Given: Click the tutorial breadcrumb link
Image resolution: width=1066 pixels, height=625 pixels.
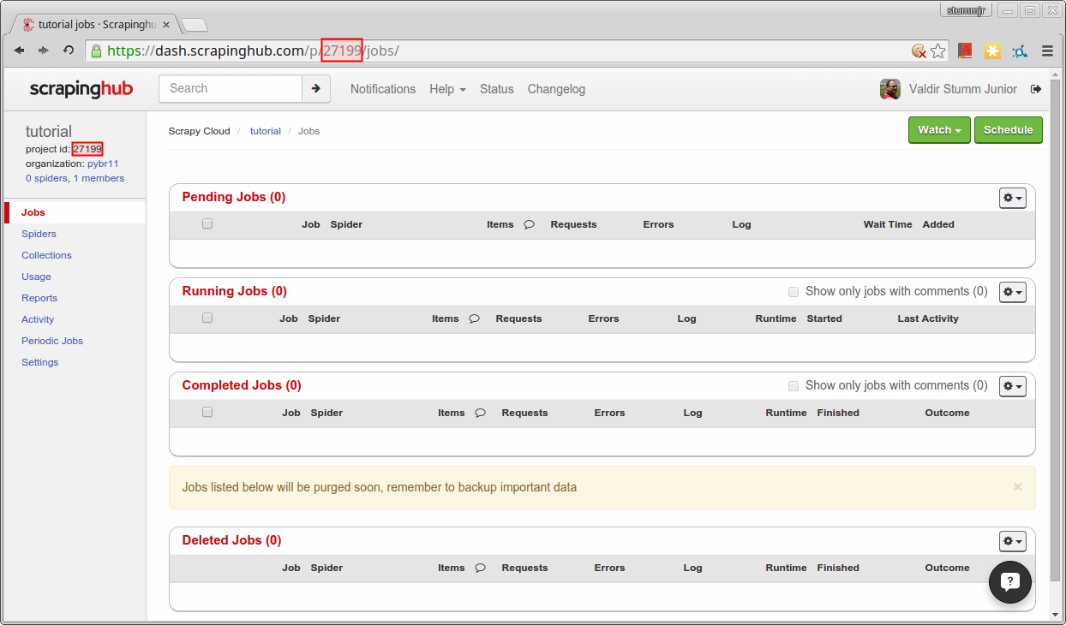Looking at the screenshot, I should click(266, 131).
